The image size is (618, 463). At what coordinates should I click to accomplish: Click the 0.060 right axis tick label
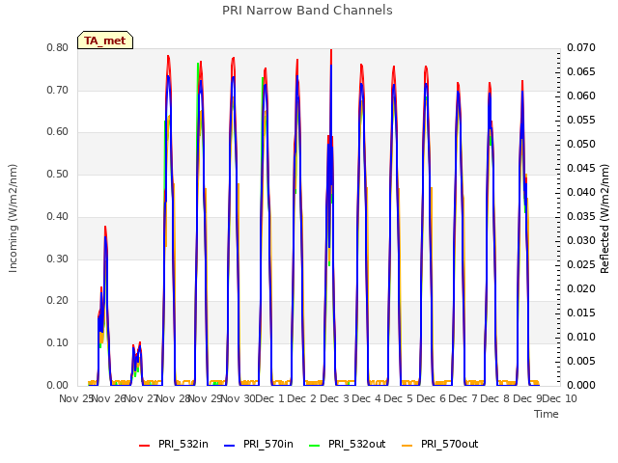pyautogui.click(x=581, y=96)
